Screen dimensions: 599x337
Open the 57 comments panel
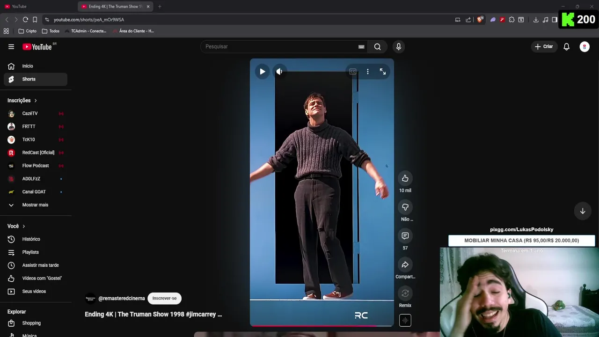click(x=405, y=236)
